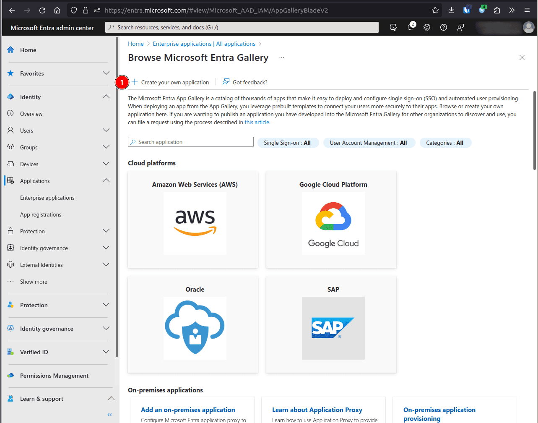Click the Home icon in the sidebar
538x423 pixels.
click(10, 50)
